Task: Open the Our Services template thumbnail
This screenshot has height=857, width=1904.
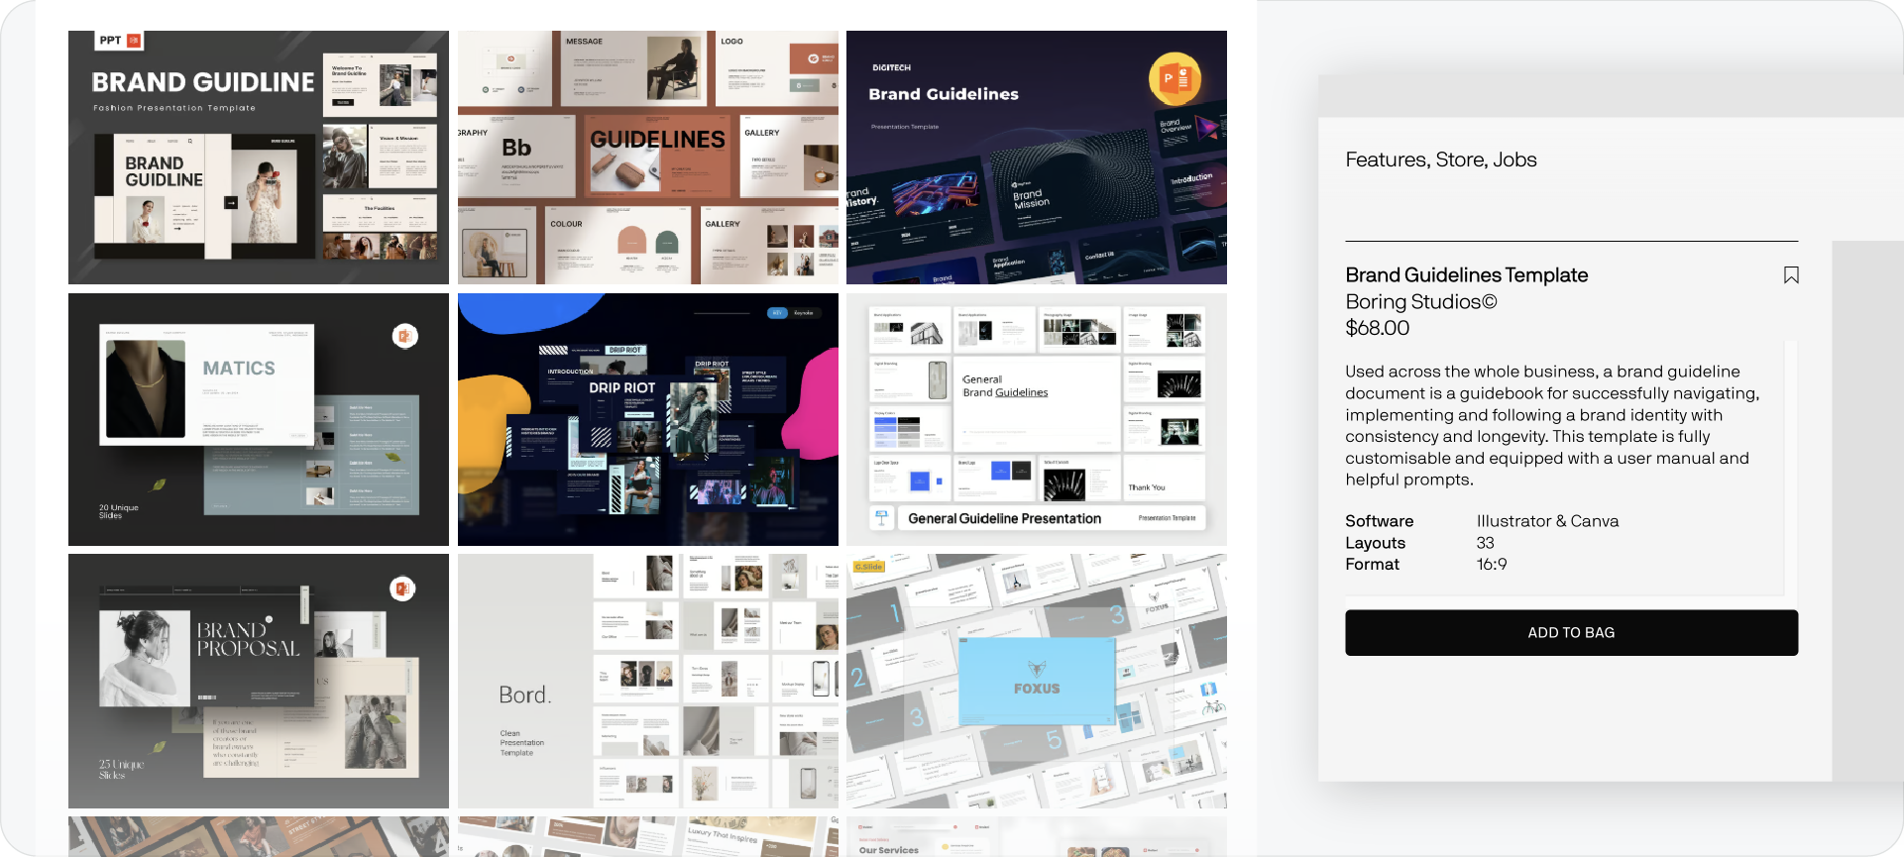Action: (1037, 836)
